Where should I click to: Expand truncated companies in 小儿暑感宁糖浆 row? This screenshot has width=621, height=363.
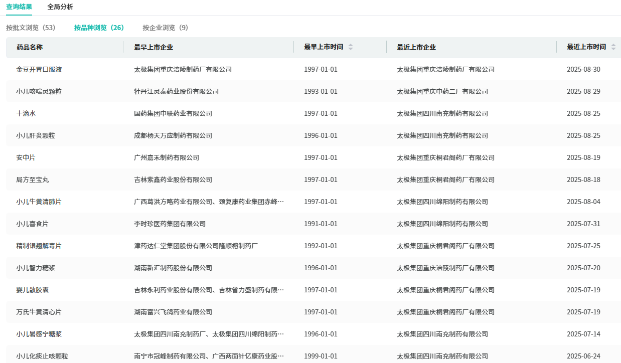(x=209, y=334)
